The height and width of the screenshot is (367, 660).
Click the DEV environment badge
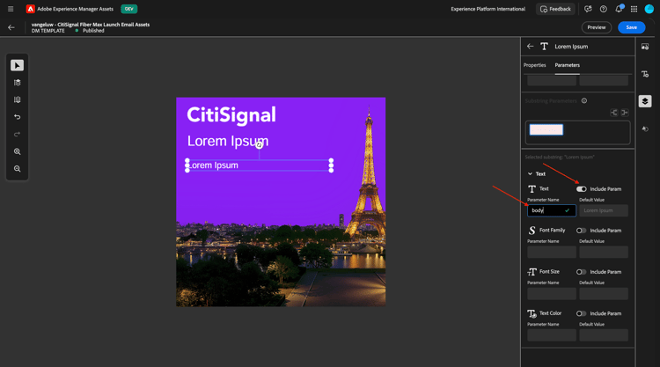(x=128, y=9)
